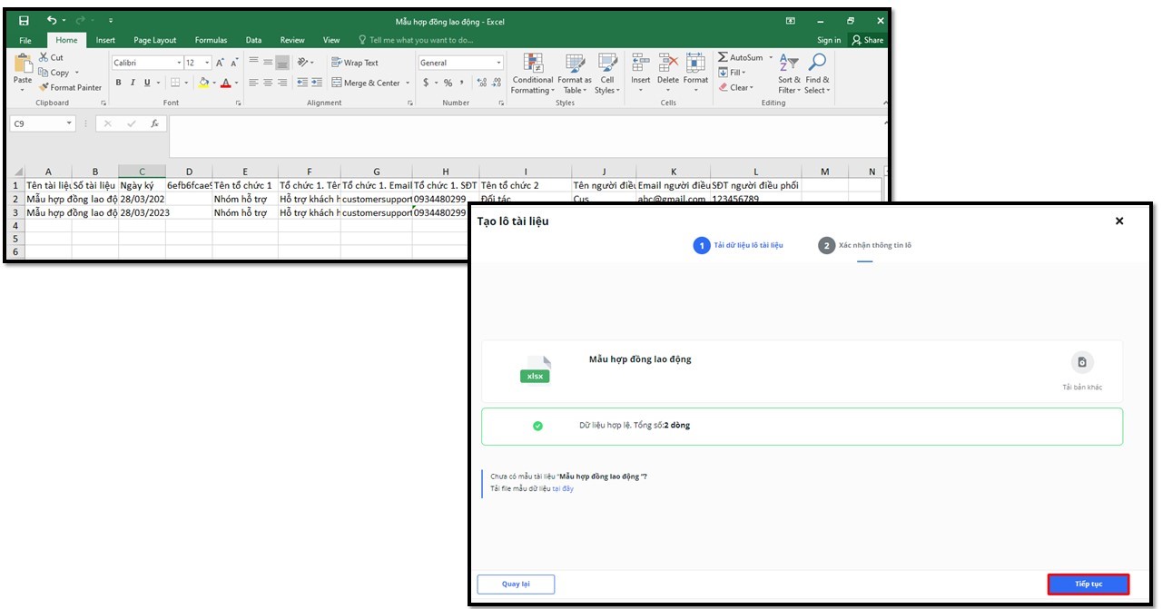Toggle Wrap Text
This screenshot has height=609, width=1162.
pyautogui.click(x=355, y=63)
